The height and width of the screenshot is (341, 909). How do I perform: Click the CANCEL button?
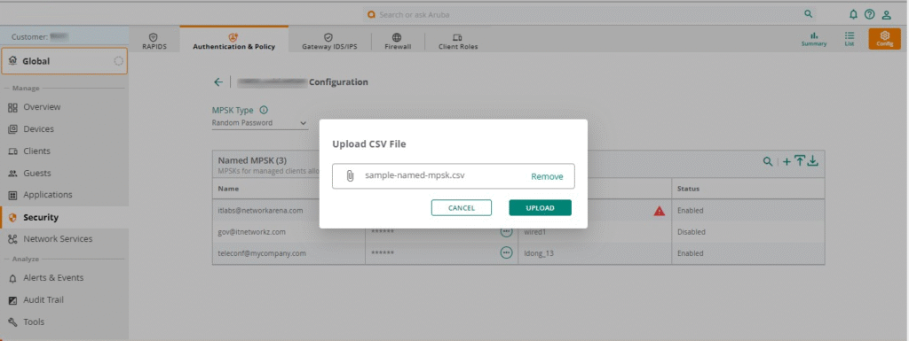(462, 207)
